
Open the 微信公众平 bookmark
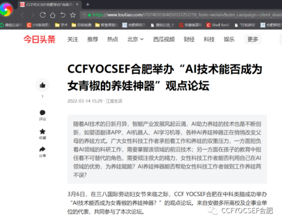click(x=11, y=25)
